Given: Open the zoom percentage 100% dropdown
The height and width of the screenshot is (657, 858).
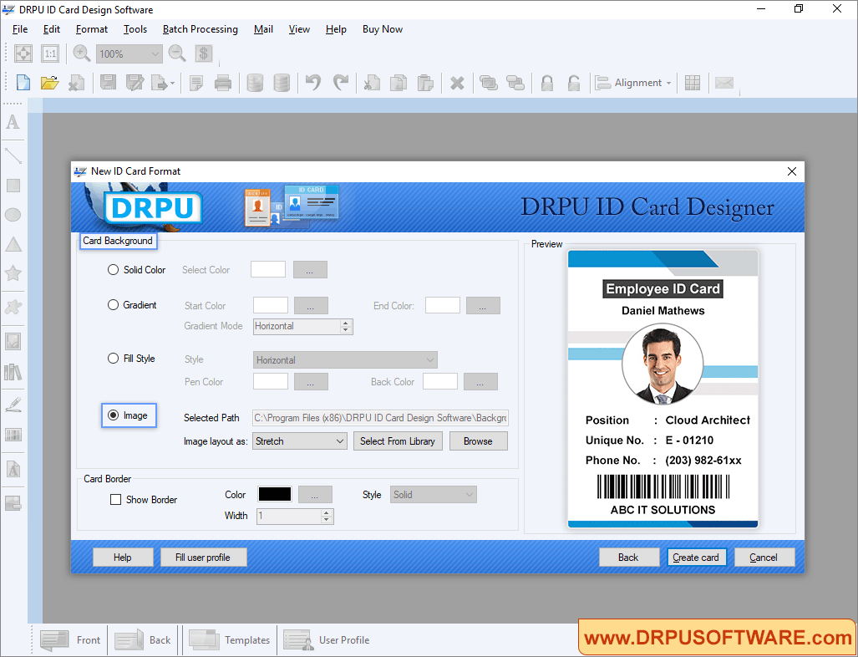Looking at the screenshot, I should [x=129, y=53].
